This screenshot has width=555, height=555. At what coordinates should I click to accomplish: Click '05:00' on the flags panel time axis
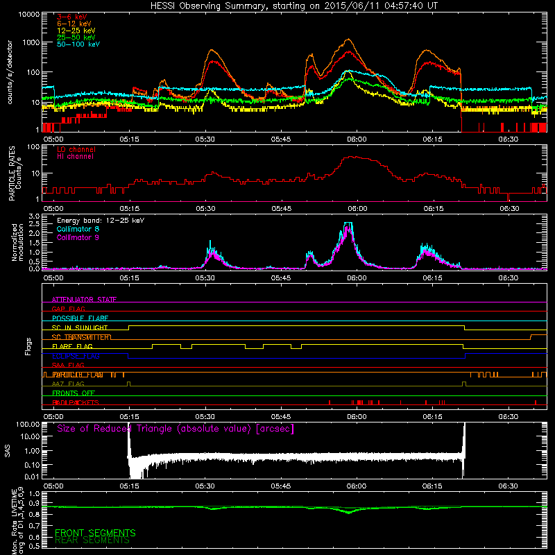click(53, 417)
